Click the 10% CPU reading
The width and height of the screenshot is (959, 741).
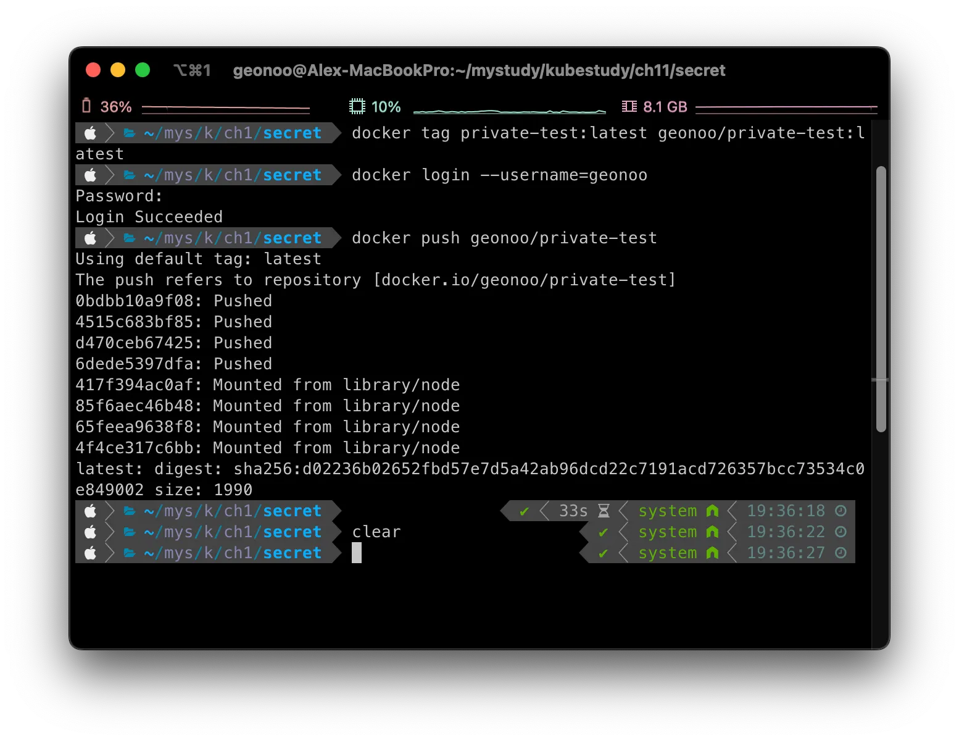[x=386, y=107]
